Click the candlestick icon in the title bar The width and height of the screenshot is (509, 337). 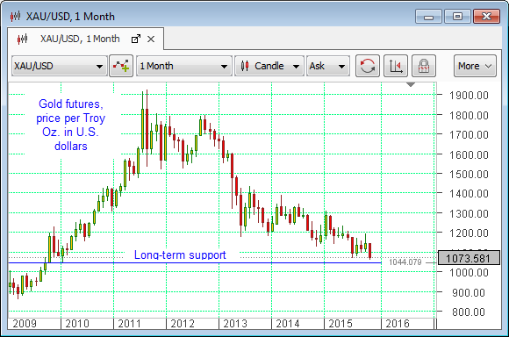point(15,16)
